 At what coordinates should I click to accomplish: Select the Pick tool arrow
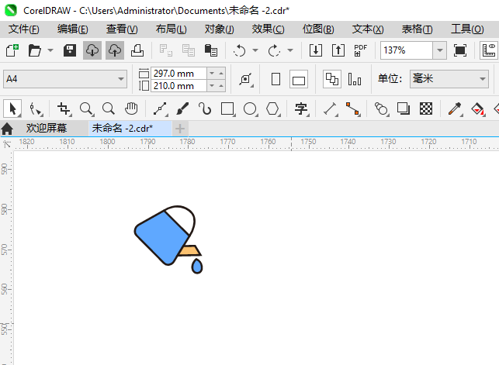[x=12, y=109]
